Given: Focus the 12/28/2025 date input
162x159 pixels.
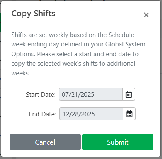Looking at the screenshot, I should click(91, 114).
